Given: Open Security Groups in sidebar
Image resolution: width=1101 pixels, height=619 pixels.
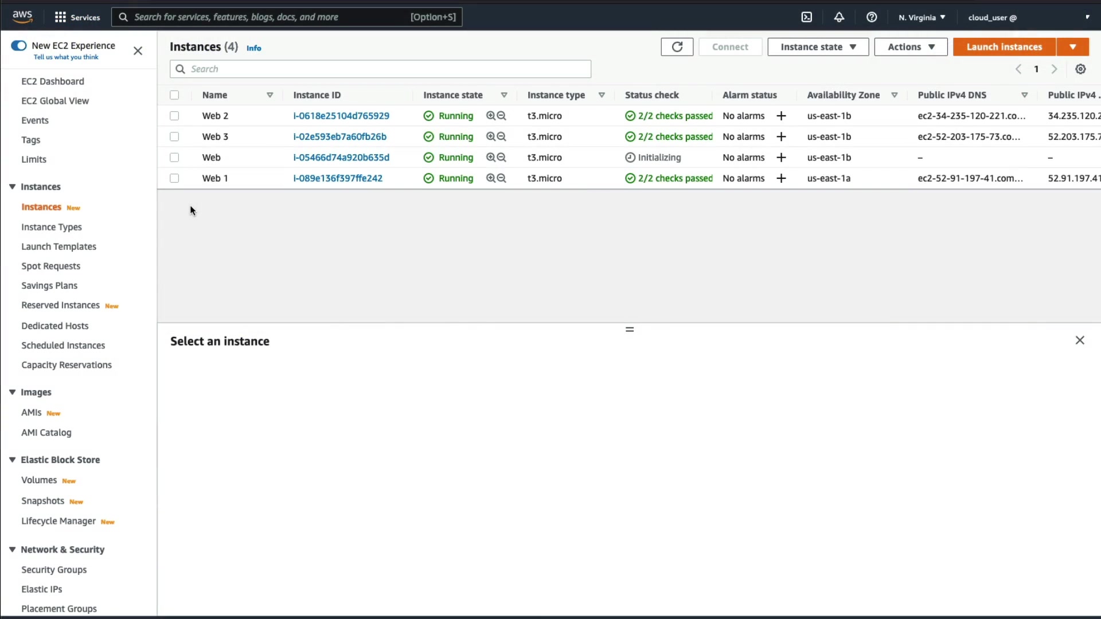Looking at the screenshot, I should 54,570.
